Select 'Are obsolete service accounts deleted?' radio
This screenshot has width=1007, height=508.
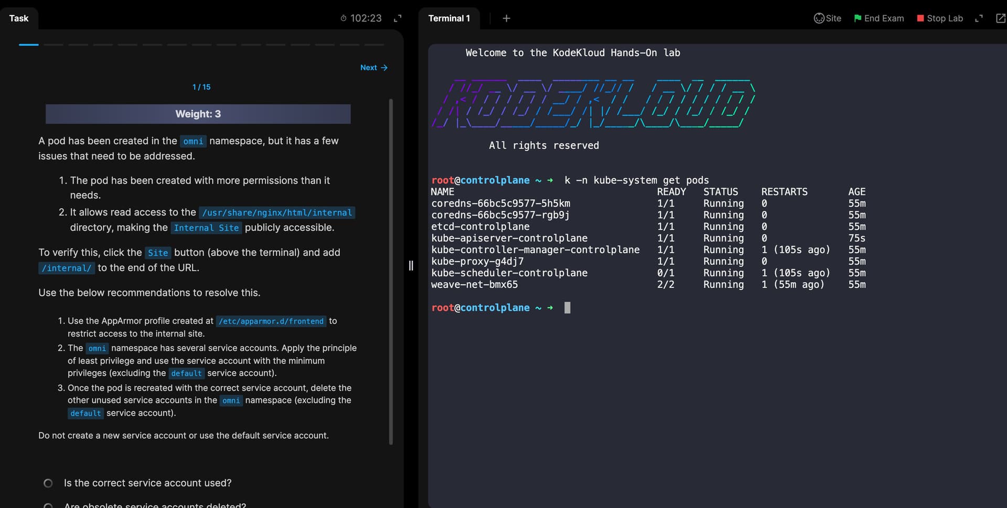coord(48,505)
